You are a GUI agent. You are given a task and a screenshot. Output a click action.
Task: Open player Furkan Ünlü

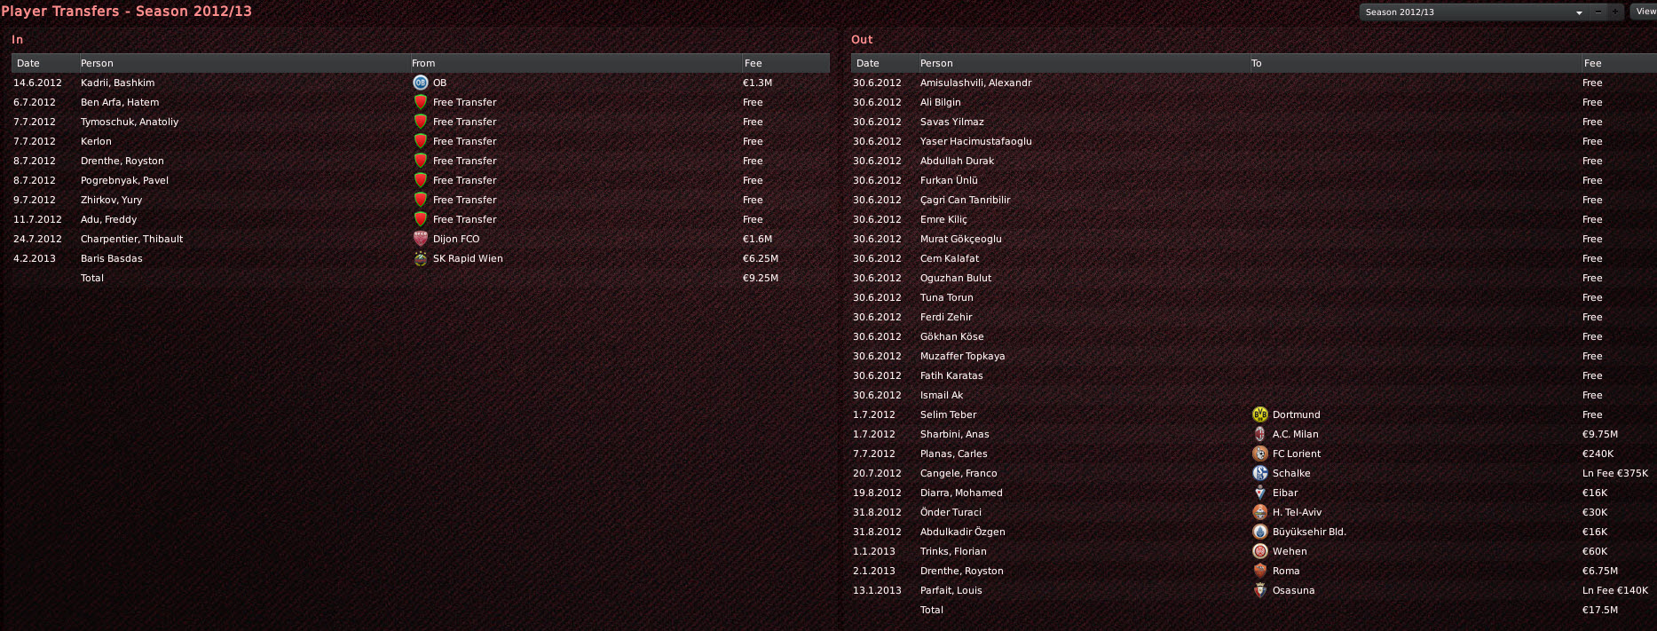point(949,180)
